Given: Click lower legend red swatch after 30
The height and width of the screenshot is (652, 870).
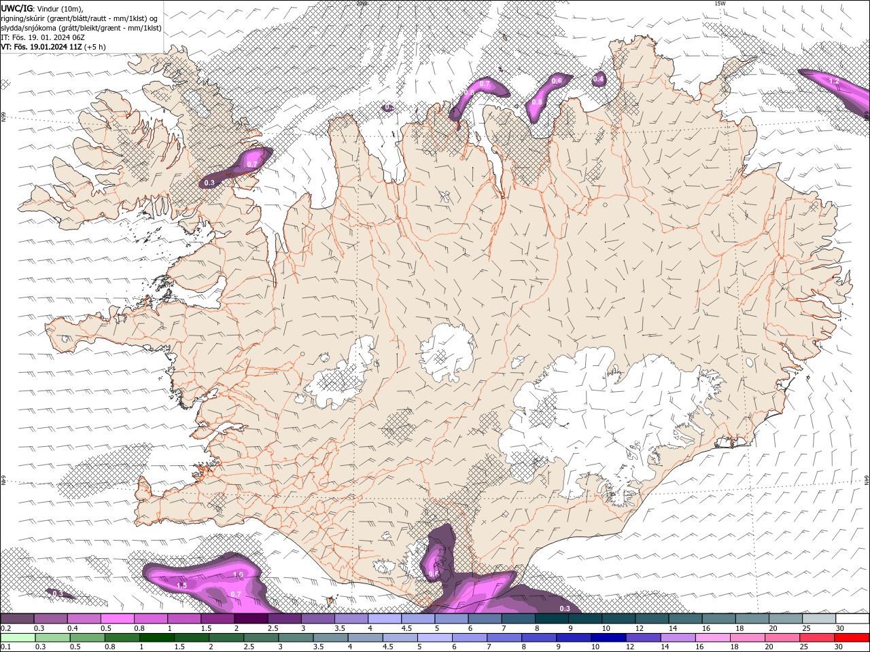Looking at the screenshot, I should pos(850,638).
